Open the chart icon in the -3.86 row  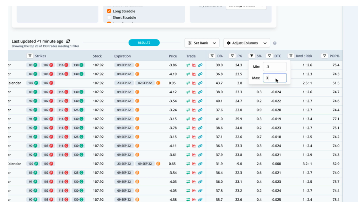click(194, 65)
